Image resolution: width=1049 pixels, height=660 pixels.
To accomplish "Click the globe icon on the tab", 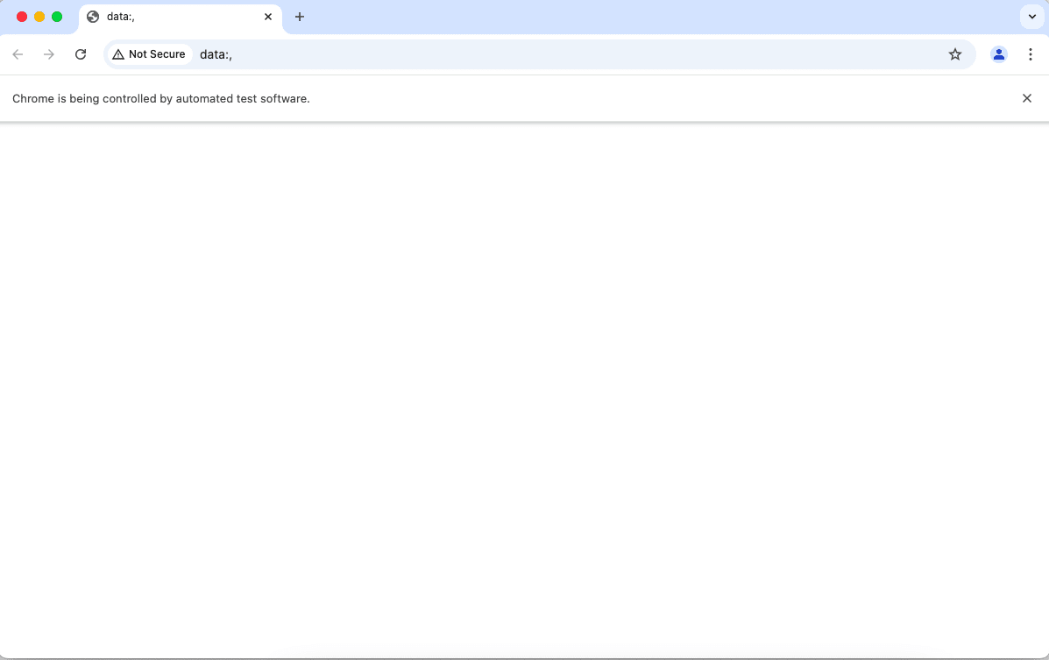I will click(x=93, y=16).
